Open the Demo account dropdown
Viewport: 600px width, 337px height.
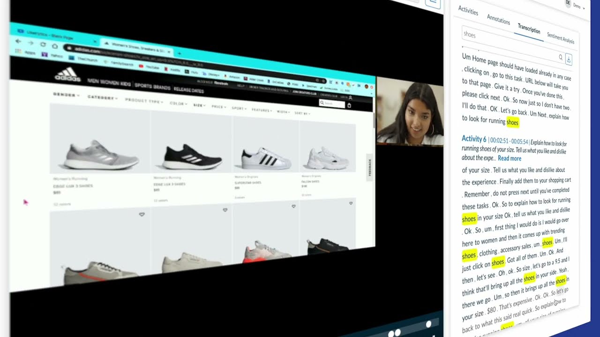(579, 6)
